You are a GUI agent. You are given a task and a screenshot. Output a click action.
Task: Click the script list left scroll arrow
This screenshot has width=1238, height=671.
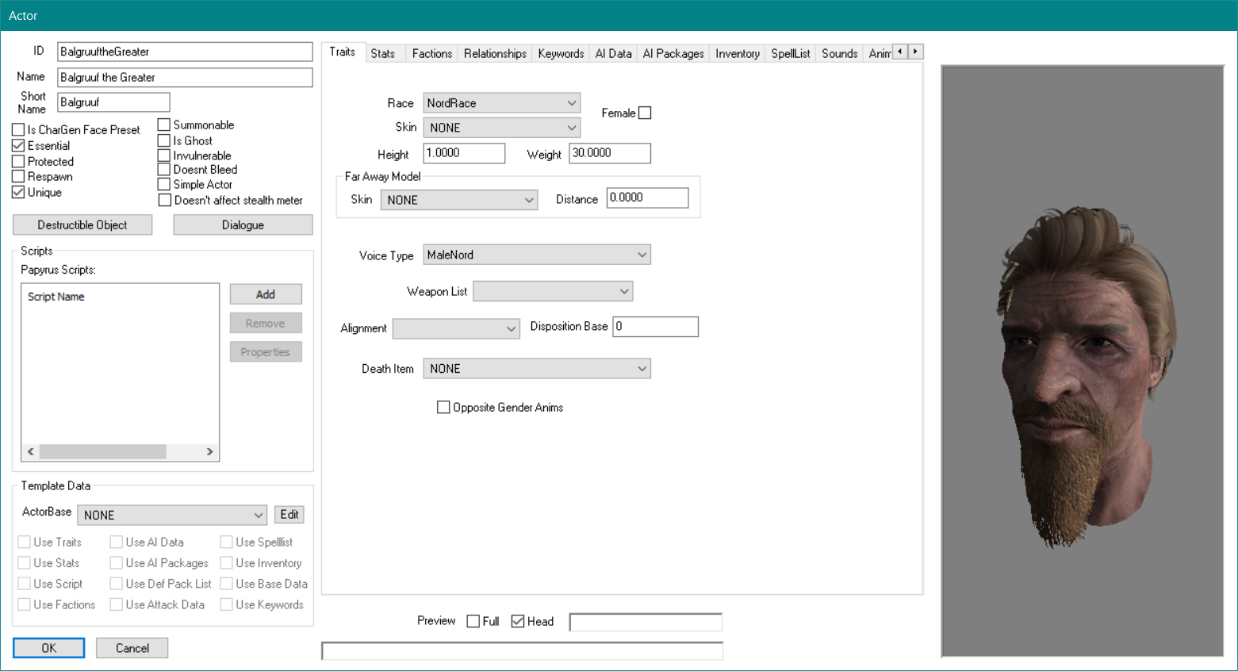31,451
